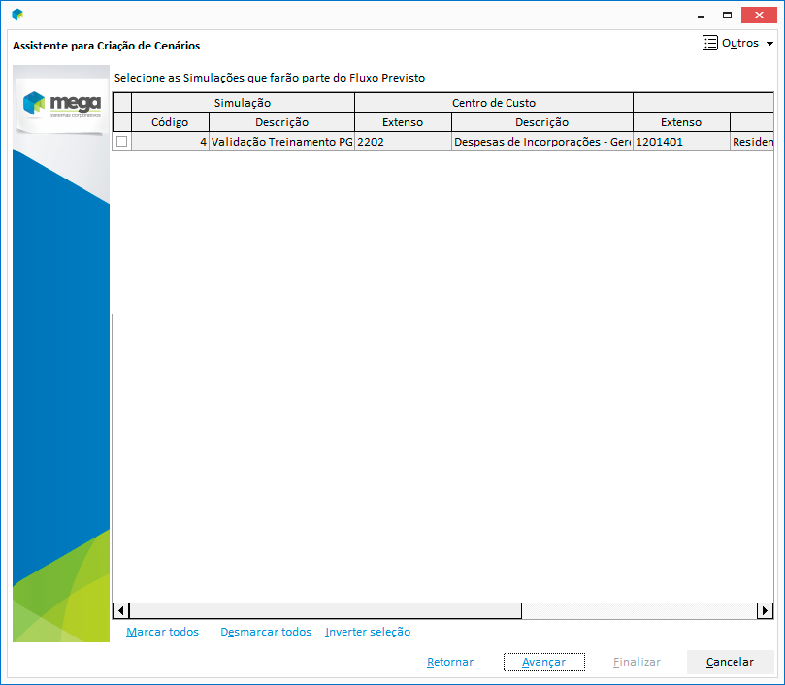The height and width of the screenshot is (685, 785).
Task: Maximize the wizard window
Action: pyautogui.click(x=727, y=15)
